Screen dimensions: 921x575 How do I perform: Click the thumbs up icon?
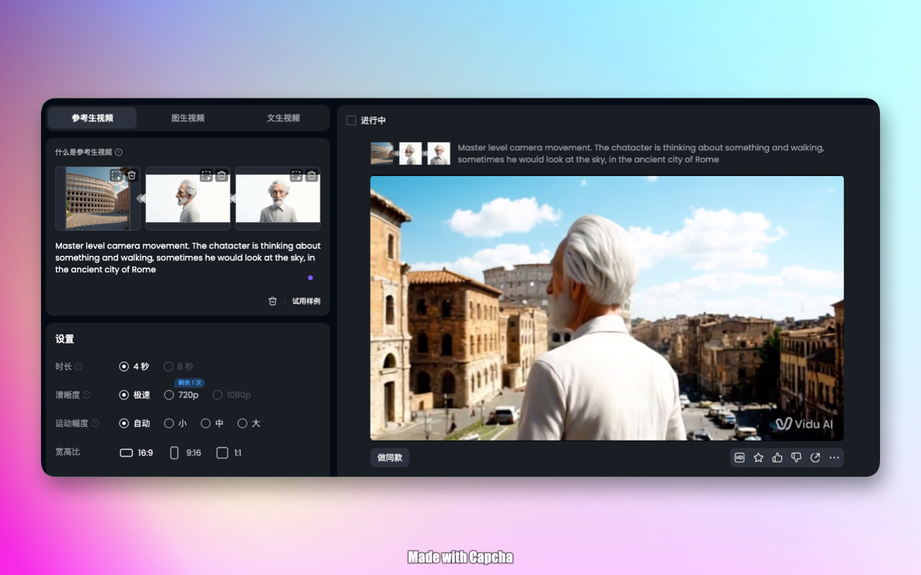pos(777,458)
